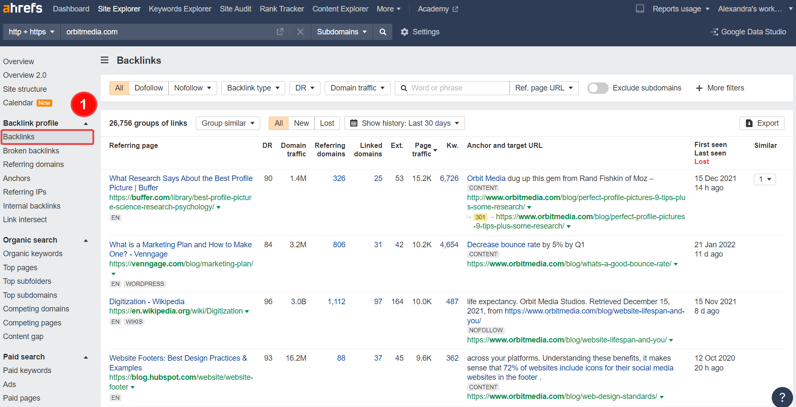796x407 pixels.
Task: Open Anchors report in sidebar
Action: [17, 178]
